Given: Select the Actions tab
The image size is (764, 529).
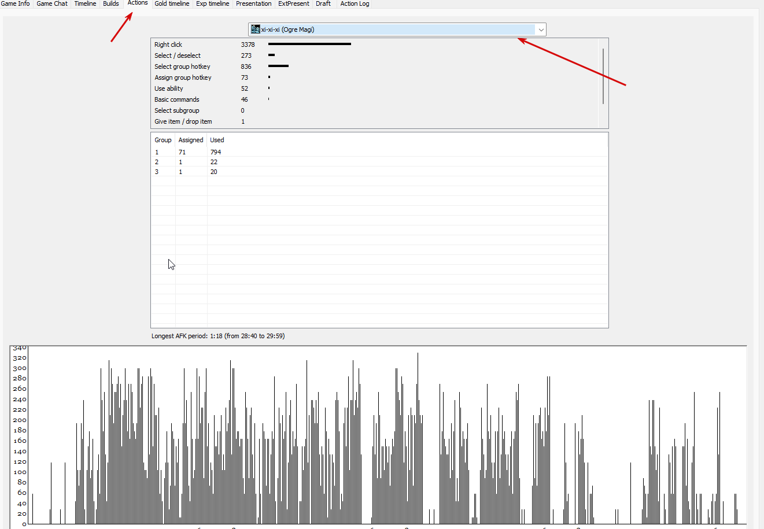Looking at the screenshot, I should (138, 3).
